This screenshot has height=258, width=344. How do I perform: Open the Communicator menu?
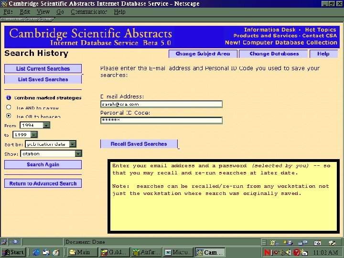89,12
